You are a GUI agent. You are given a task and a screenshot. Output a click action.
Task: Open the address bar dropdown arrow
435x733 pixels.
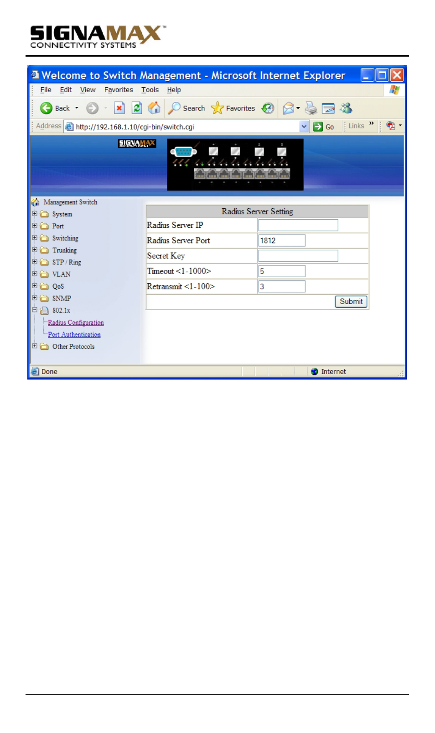304,127
